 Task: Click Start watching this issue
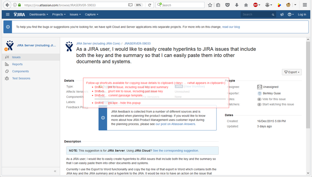tap(278, 104)
